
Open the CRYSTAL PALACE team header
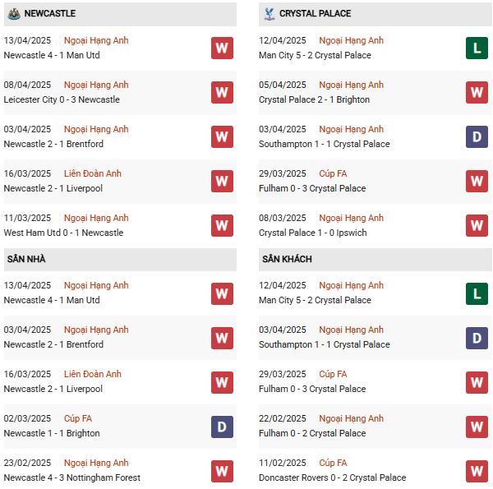315,14
